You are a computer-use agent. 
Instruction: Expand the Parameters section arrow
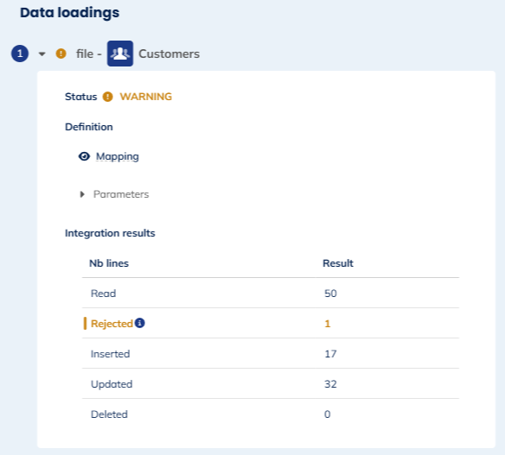(x=82, y=194)
